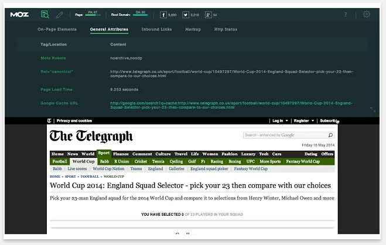
Task: Click the noarchive,noodp value
Action: tap(126, 58)
